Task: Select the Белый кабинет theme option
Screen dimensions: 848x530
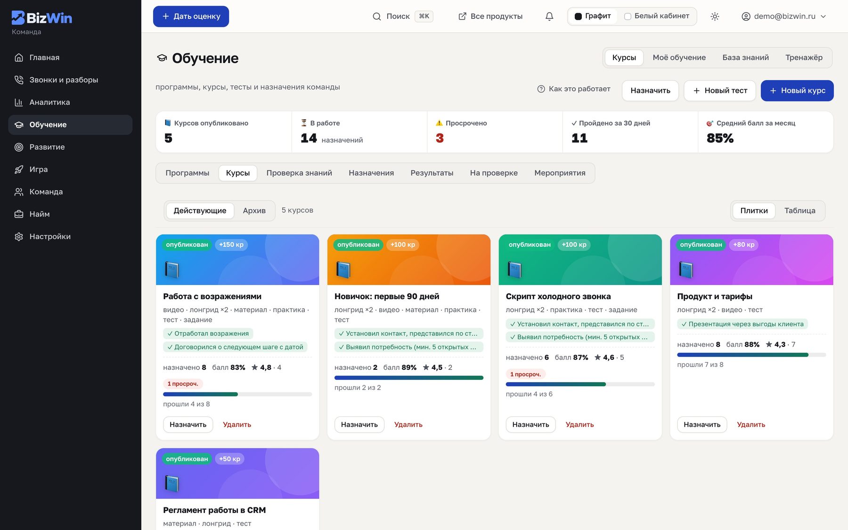Action: (x=657, y=16)
